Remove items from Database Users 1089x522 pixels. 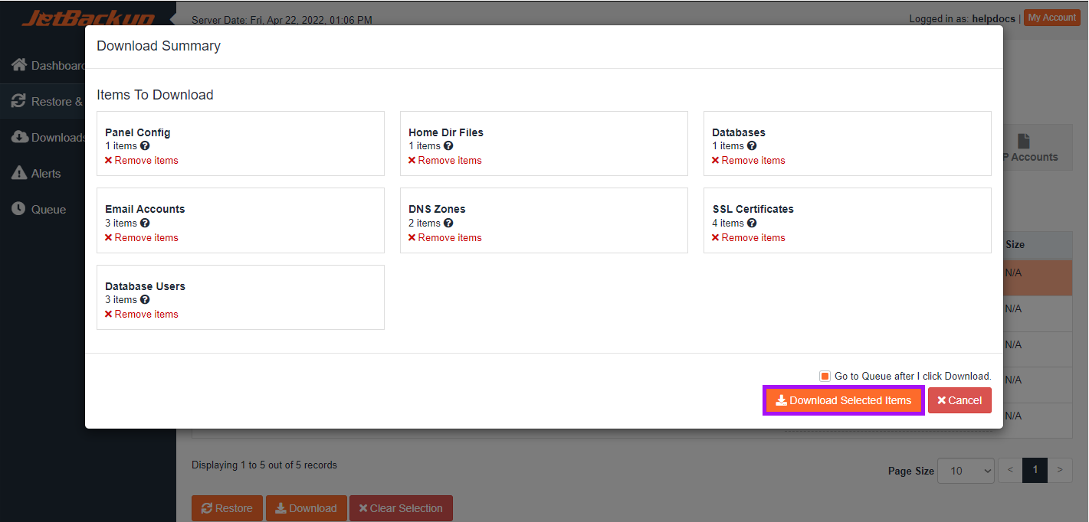[x=142, y=314]
